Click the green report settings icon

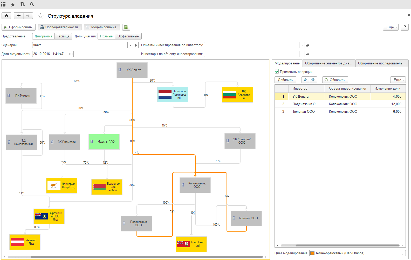click(x=126, y=27)
